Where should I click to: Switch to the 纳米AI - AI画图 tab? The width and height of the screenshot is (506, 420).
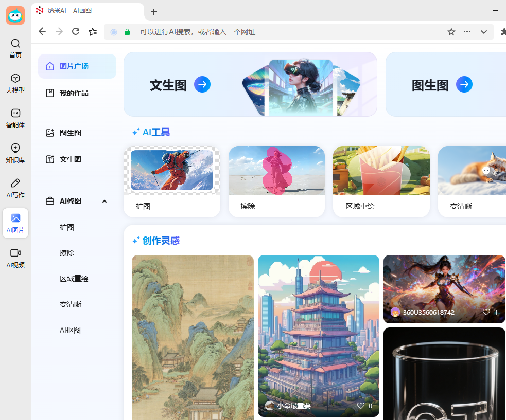pyautogui.click(x=88, y=11)
